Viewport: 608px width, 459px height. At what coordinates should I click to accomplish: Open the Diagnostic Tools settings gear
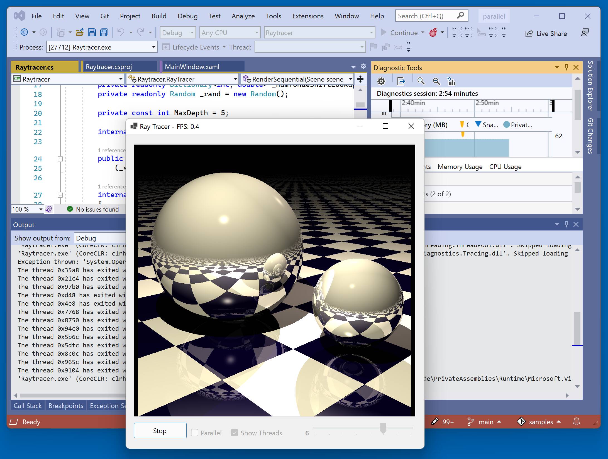pos(381,81)
